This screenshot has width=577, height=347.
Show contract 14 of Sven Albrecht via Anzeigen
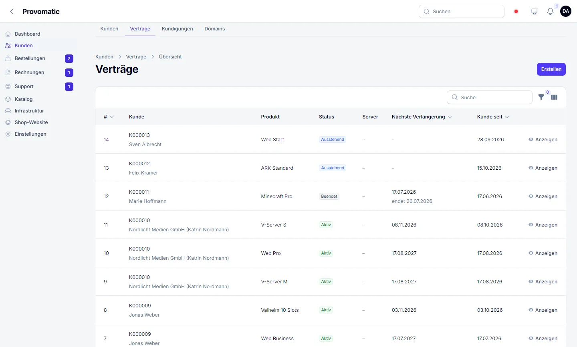coord(543,140)
